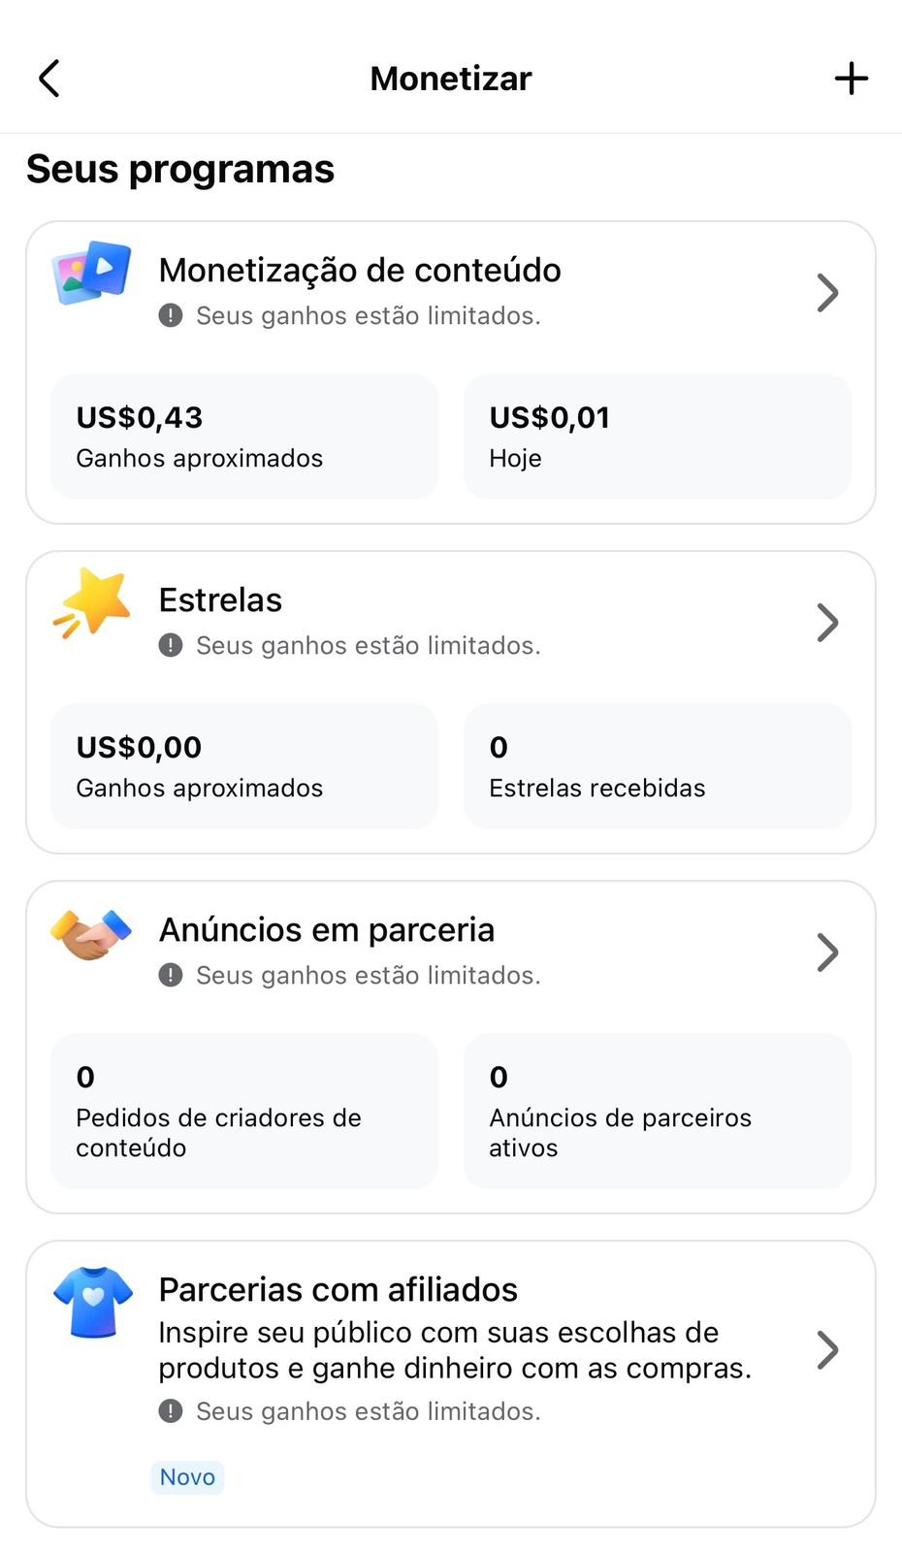Tap the yellow Estrelas star icon
This screenshot has height=1552, width=902.
[93, 602]
